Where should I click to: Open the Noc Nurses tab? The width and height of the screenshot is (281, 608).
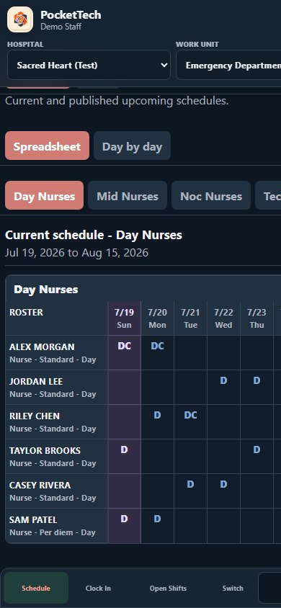(211, 195)
